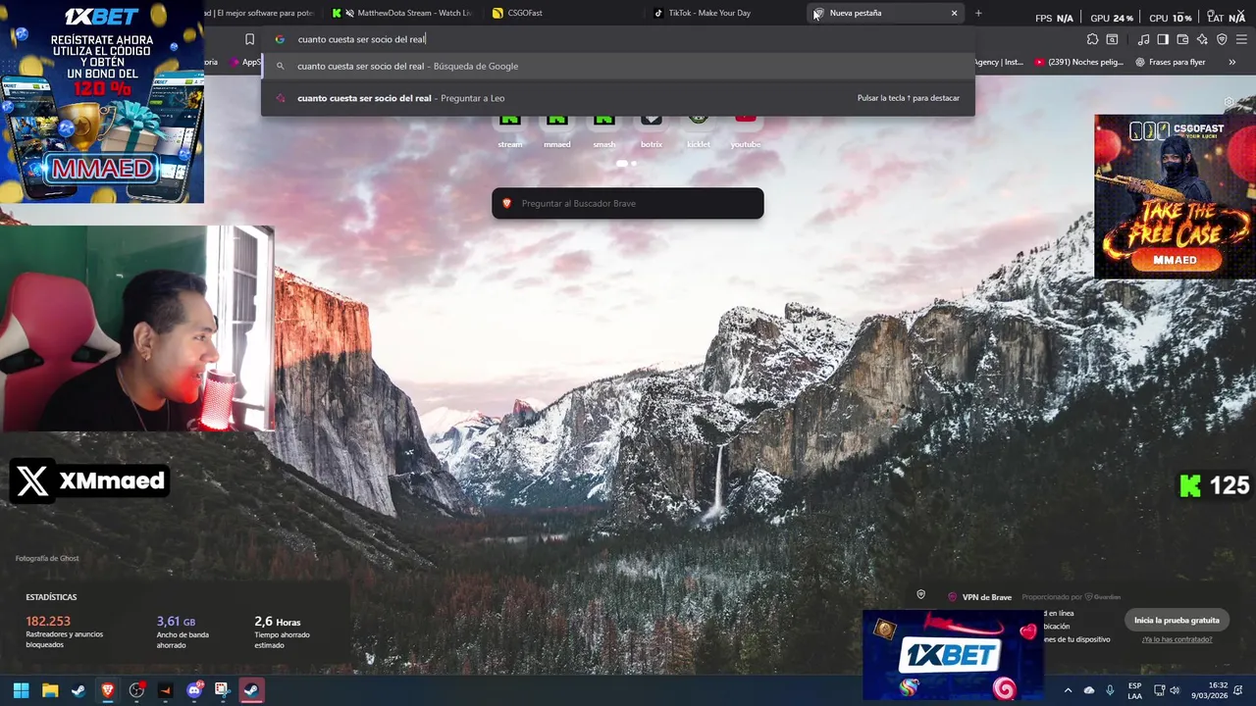Expand the bookmarks bar overflow chevron
The image size is (1256, 706).
click(1232, 62)
